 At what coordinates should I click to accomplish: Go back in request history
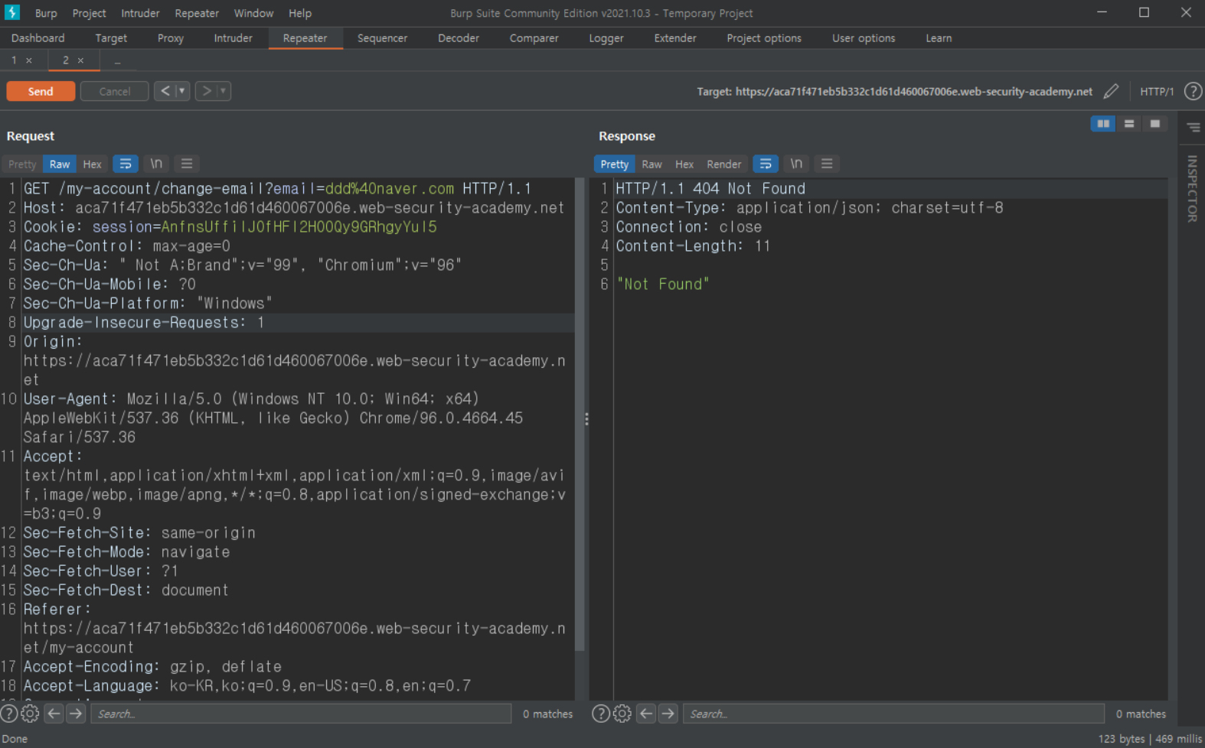(165, 91)
